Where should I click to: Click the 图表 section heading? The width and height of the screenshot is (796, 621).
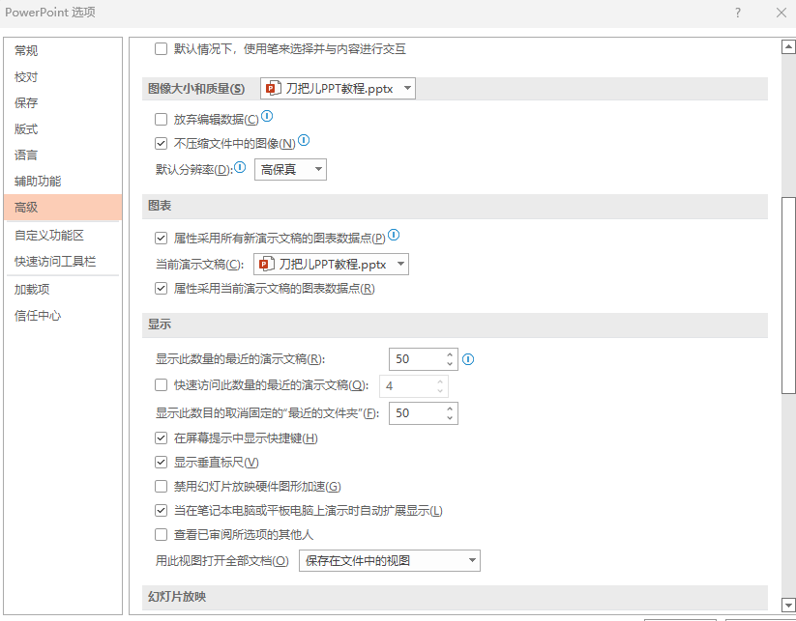click(x=160, y=206)
